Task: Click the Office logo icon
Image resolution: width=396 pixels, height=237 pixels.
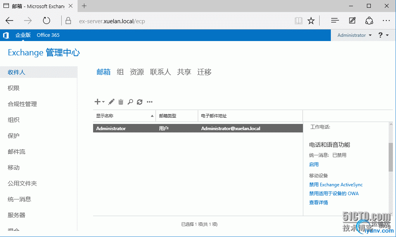Action: [6, 35]
